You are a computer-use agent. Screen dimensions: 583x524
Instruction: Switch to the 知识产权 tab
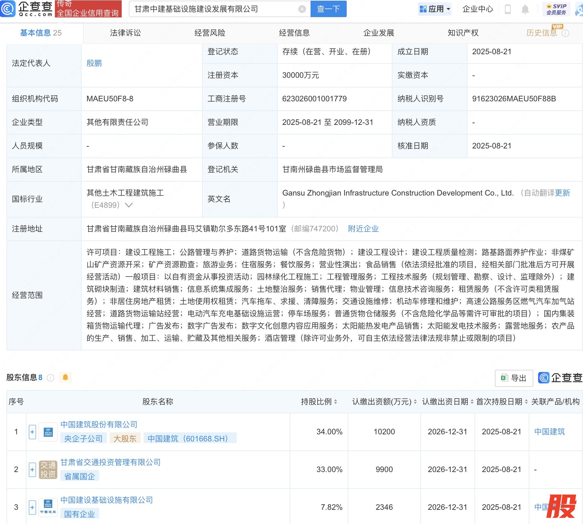463,33
